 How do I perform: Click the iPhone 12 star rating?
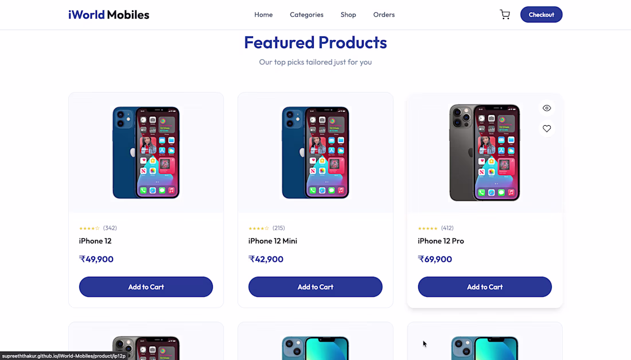click(x=89, y=228)
